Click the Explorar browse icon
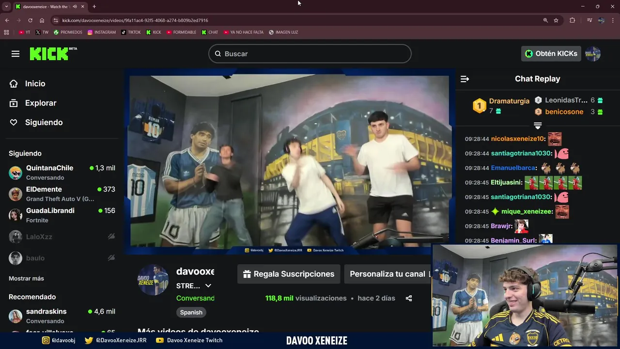 tap(14, 103)
